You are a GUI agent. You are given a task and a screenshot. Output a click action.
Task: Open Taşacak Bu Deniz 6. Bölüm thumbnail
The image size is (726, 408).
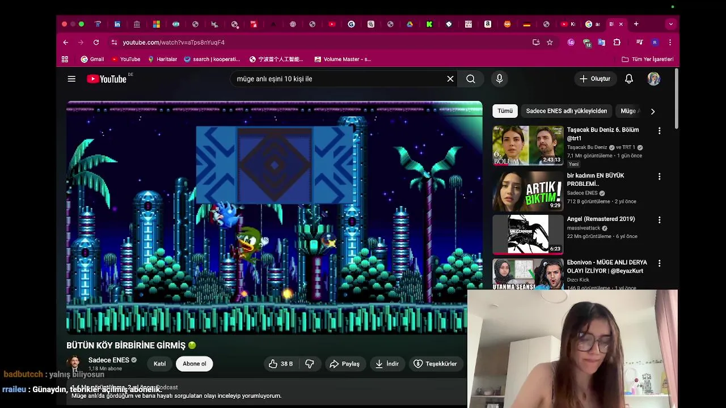pos(528,146)
